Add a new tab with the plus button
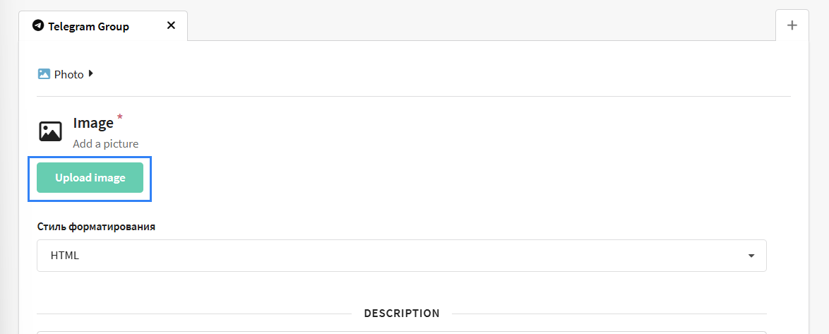829x334 pixels. pyautogui.click(x=792, y=25)
